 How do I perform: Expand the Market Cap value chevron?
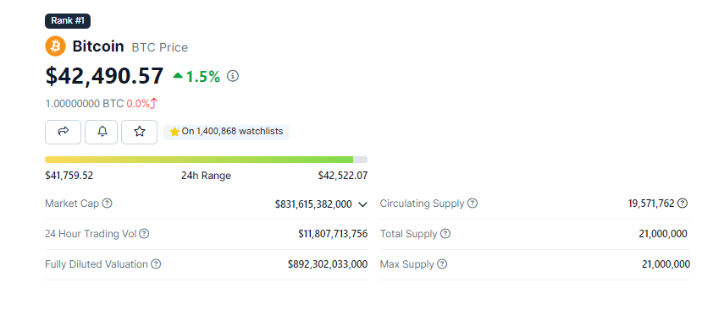coord(362,204)
